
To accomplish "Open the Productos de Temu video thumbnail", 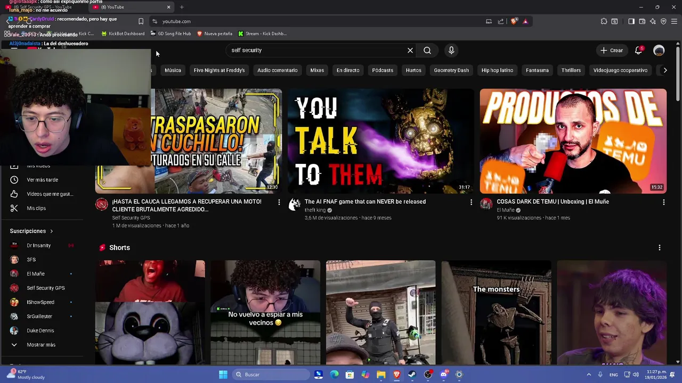I will pyautogui.click(x=573, y=141).
